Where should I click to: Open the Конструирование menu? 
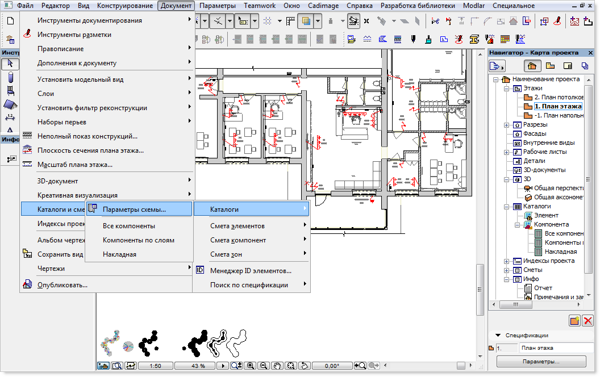[x=125, y=6]
